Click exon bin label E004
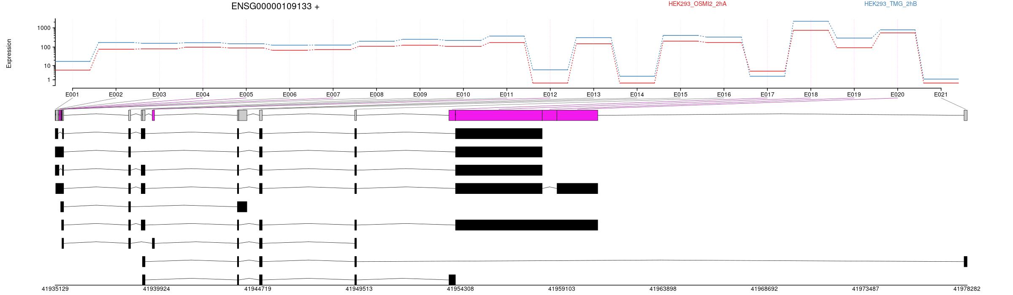 click(203, 94)
